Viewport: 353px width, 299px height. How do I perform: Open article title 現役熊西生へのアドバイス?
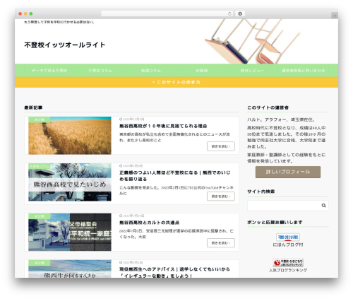coord(174,272)
